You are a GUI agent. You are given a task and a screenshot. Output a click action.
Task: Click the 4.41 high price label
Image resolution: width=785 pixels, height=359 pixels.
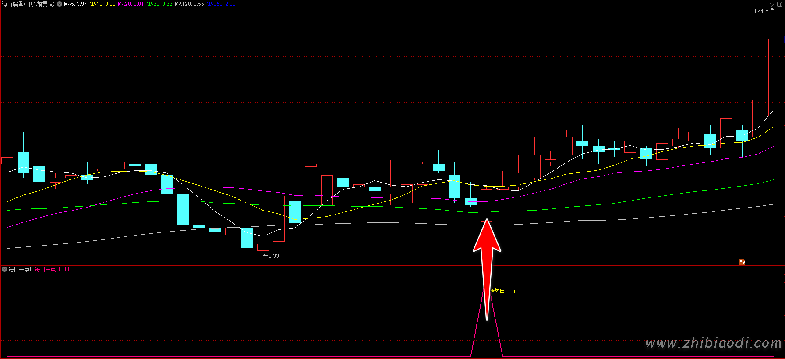pyautogui.click(x=758, y=11)
